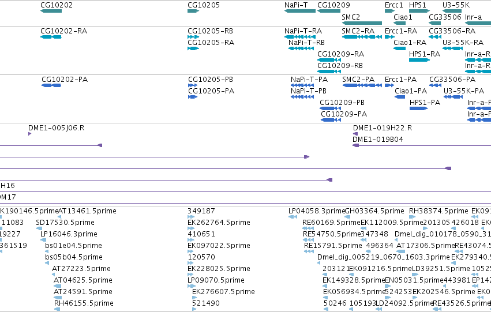The width and height of the screenshot is (491, 312).
Task: Click transcript Ciao1-RA
Action: click(400, 48)
